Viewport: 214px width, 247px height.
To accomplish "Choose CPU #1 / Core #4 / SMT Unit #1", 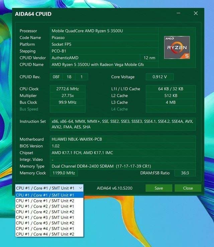I will coord(49,229).
